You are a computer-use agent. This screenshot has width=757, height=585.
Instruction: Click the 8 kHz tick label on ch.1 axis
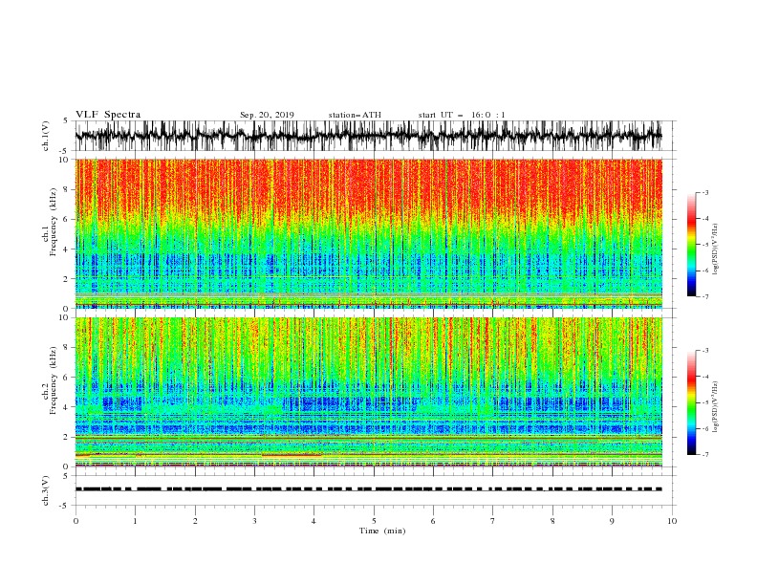click(x=66, y=189)
